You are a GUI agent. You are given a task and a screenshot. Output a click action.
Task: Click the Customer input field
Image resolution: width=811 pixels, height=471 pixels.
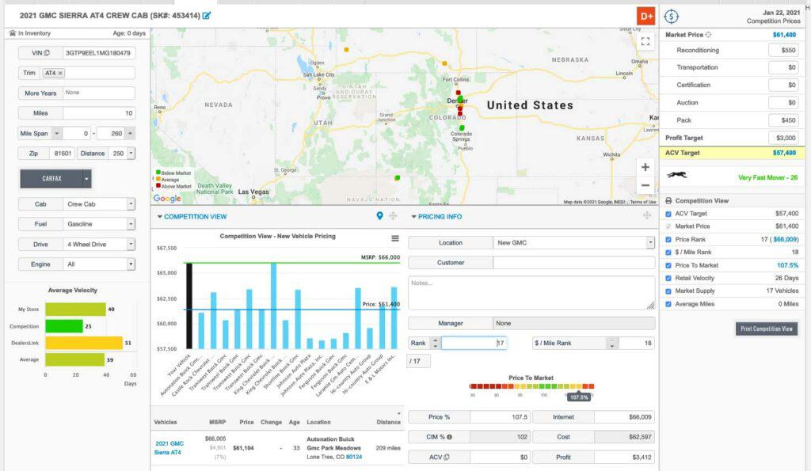[x=573, y=263]
